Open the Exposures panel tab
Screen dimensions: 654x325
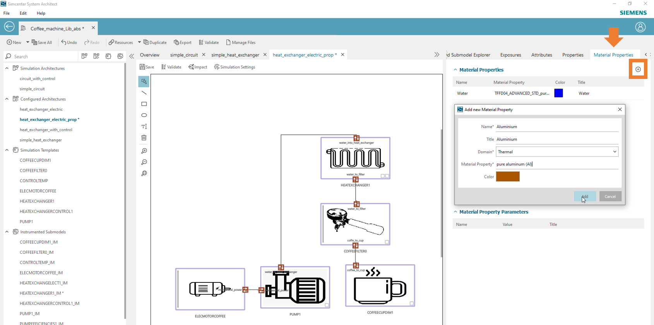point(510,55)
